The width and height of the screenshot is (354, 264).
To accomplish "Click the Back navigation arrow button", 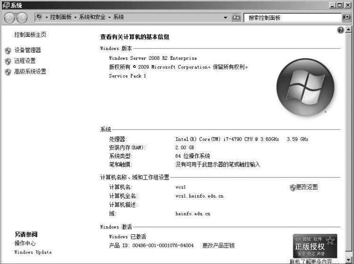I will [10, 17].
